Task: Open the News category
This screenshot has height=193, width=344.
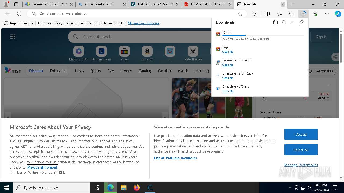Action: pos(79,71)
